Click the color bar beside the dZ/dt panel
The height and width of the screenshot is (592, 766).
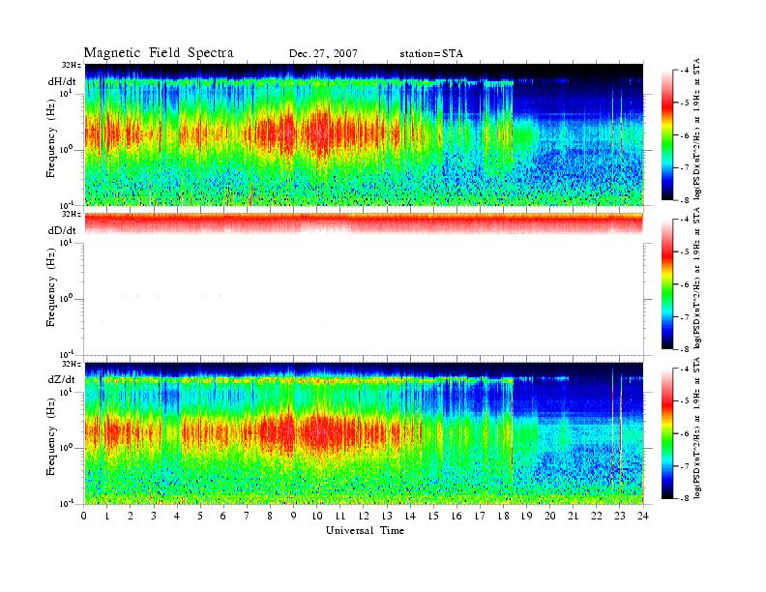tap(667, 433)
